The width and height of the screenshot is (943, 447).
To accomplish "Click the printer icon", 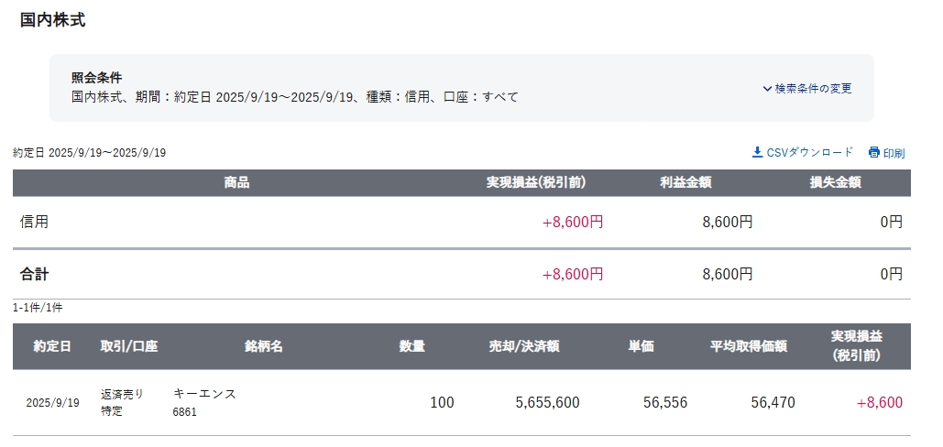I will pos(874,152).
